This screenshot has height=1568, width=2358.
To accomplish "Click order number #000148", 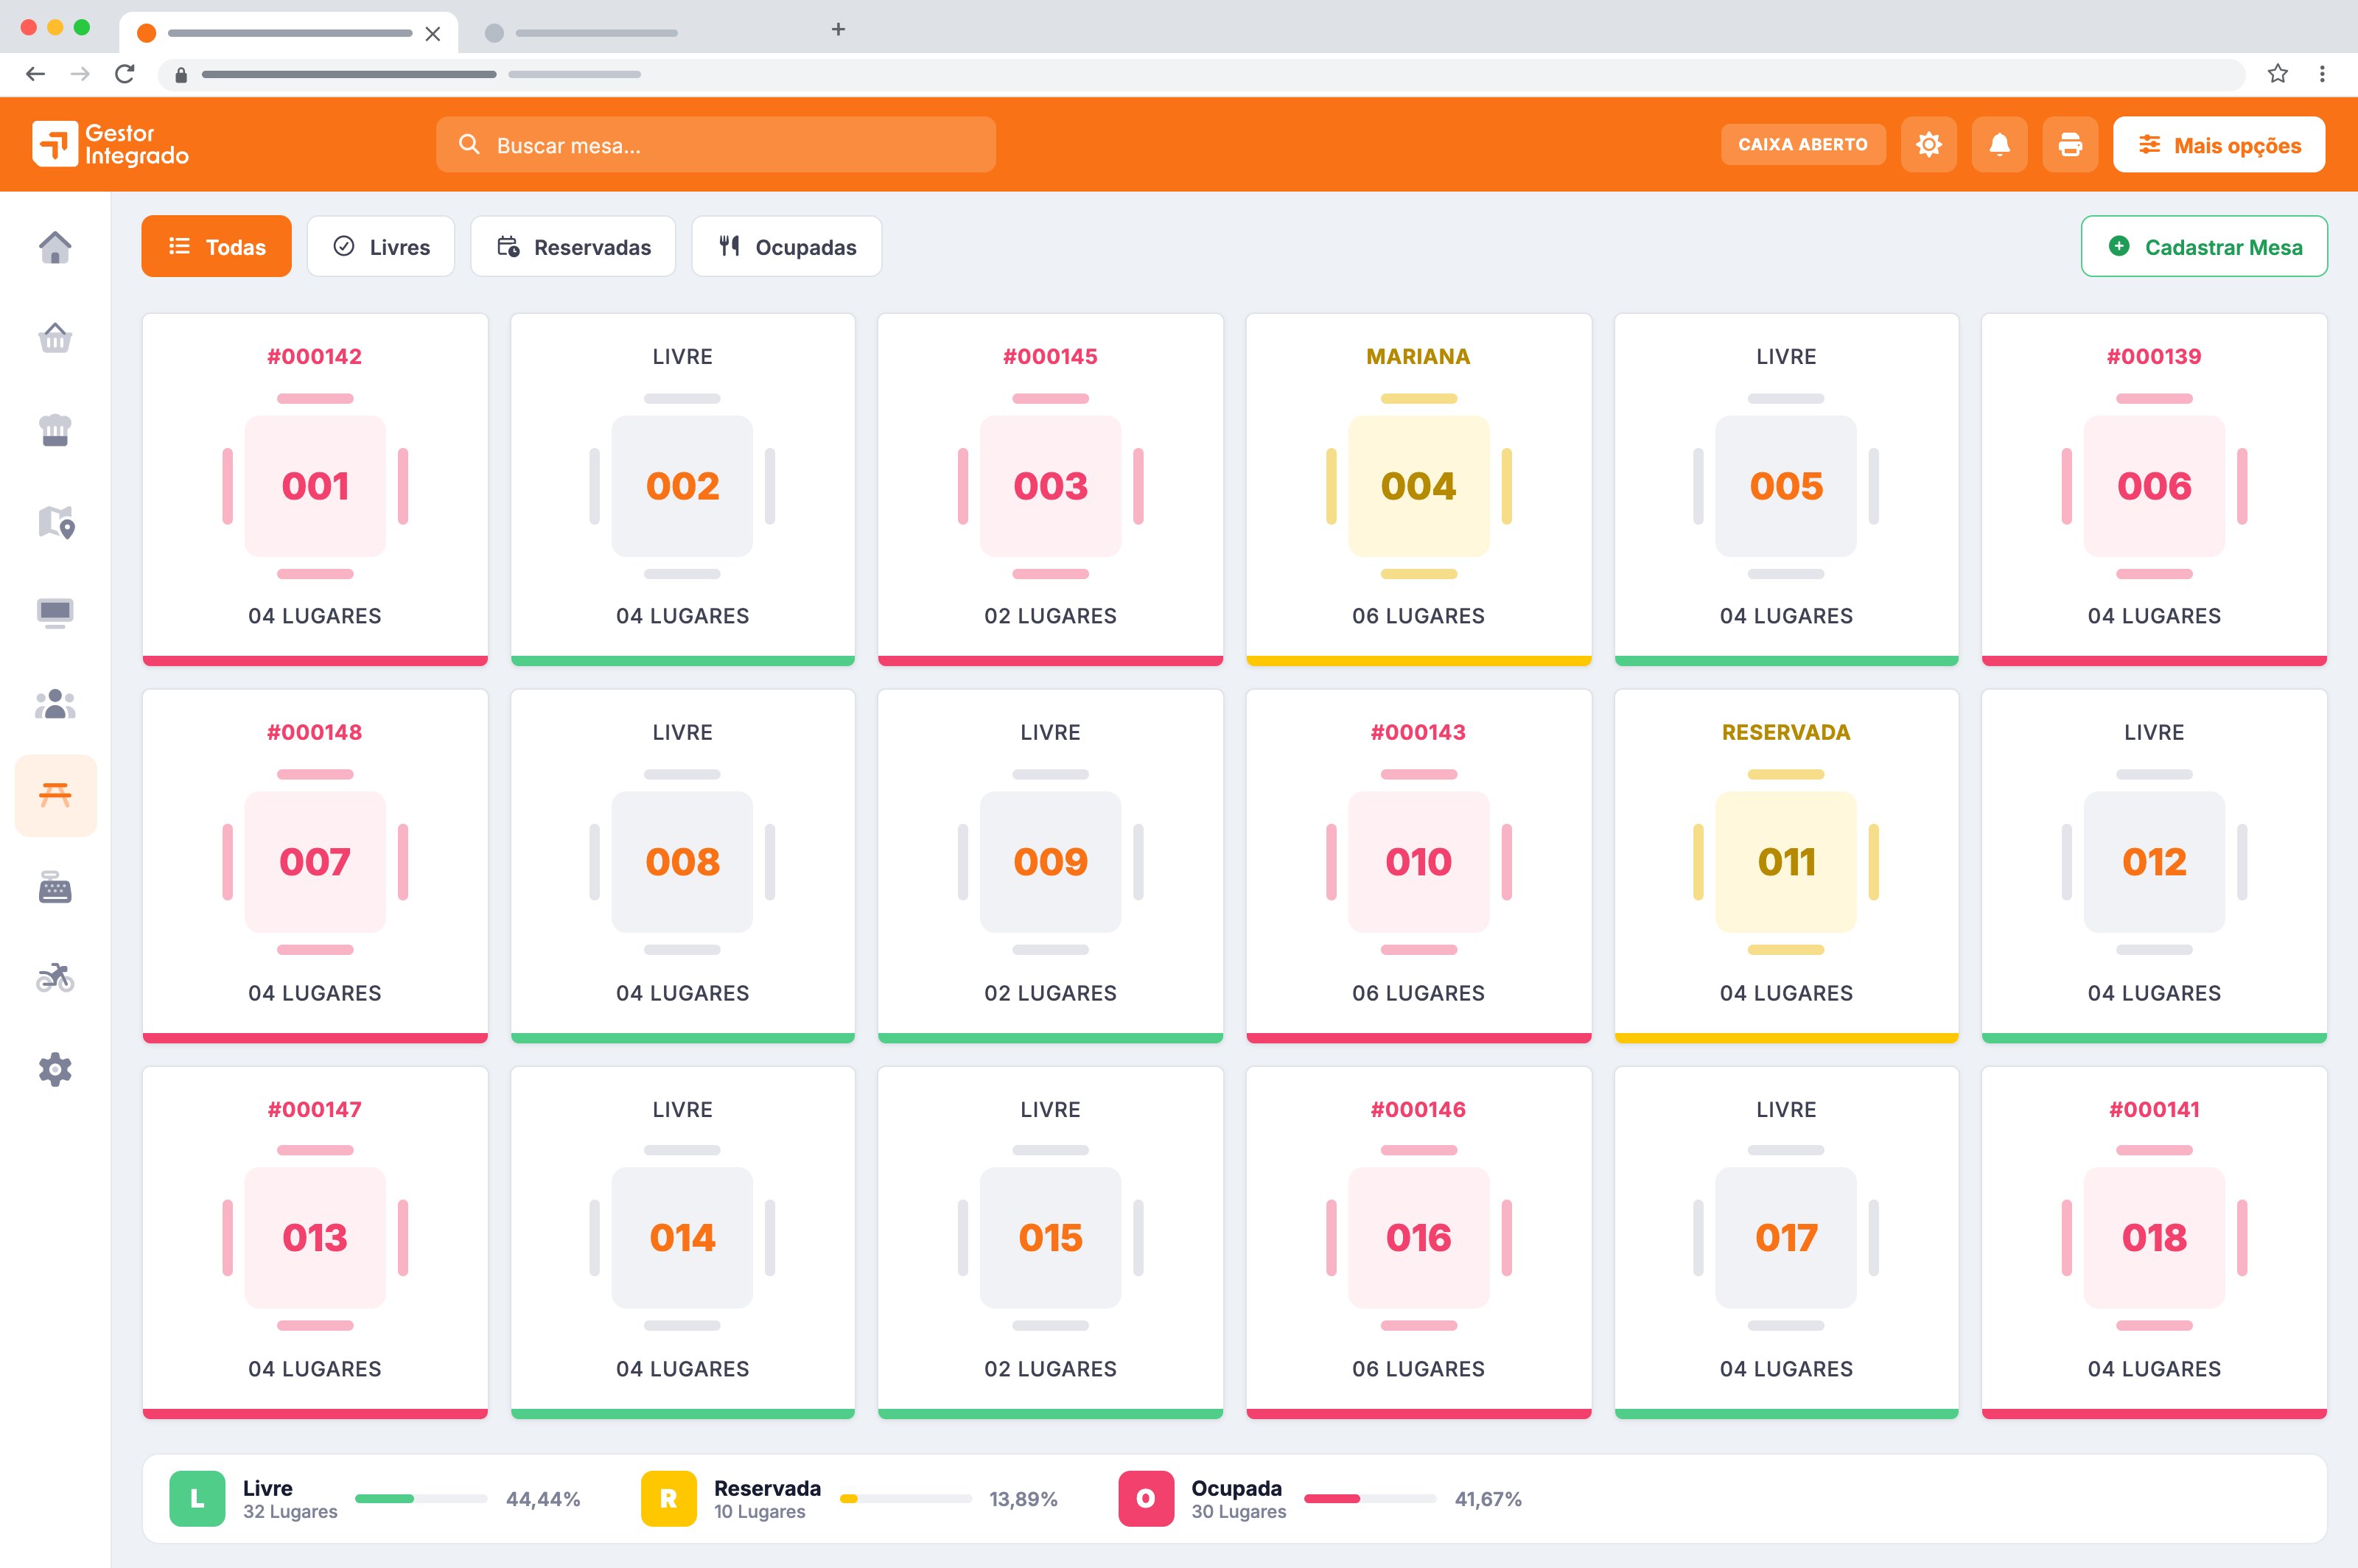I will [x=315, y=732].
